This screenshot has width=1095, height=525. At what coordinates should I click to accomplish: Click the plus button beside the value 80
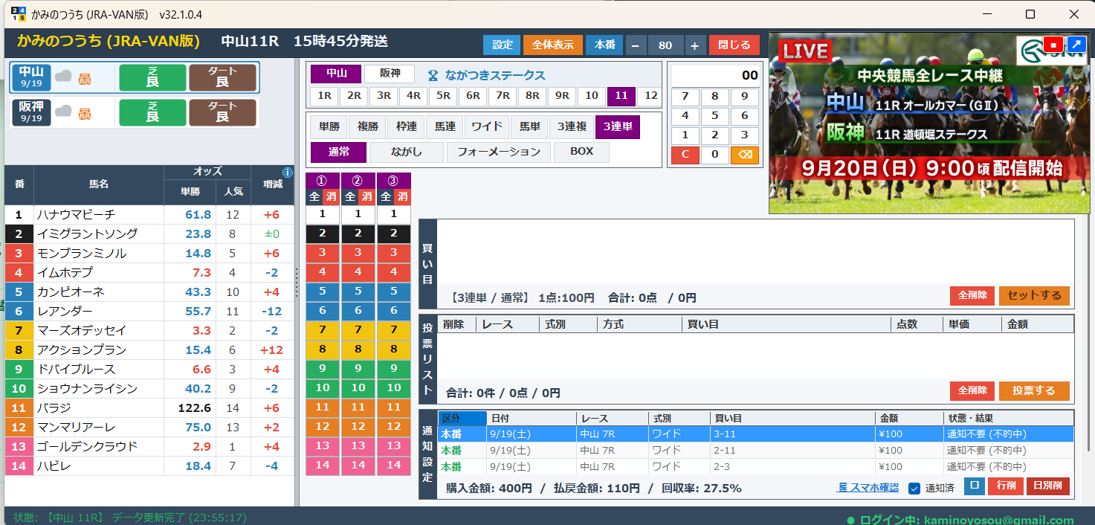694,45
